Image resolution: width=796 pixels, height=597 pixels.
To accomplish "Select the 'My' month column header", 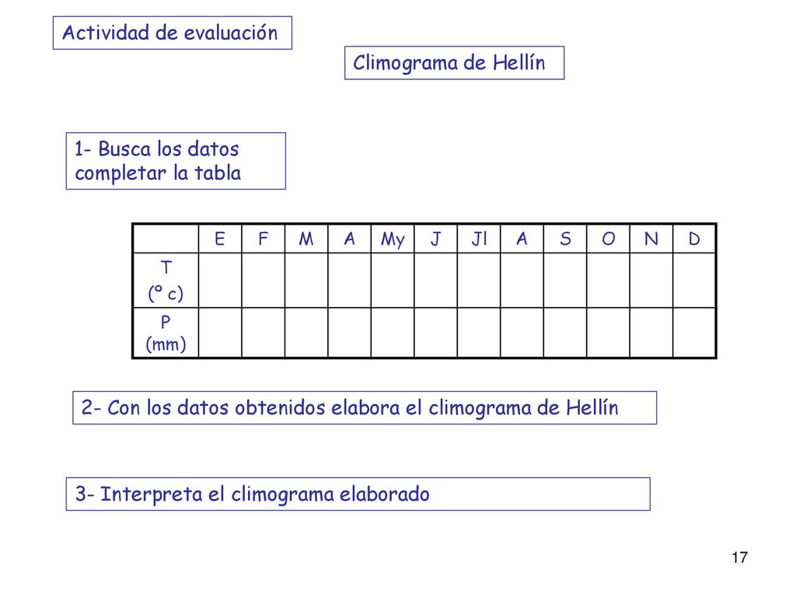I will pyautogui.click(x=393, y=239).
